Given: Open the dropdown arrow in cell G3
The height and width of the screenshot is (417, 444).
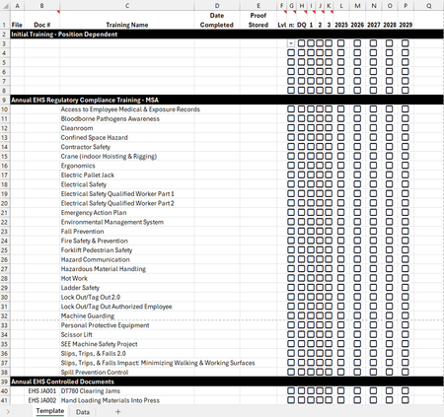Looking at the screenshot, I should (291, 43).
